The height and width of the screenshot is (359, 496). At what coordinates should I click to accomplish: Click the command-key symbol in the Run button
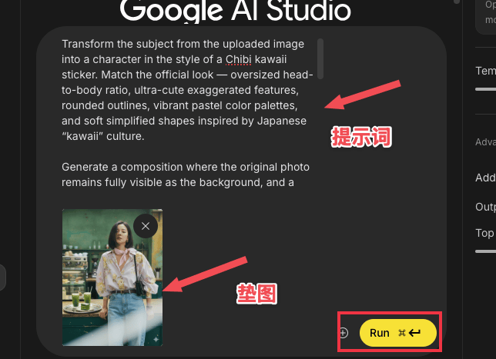(x=402, y=333)
